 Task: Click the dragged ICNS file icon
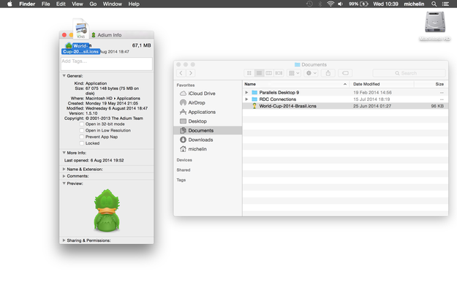[x=80, y=28]
